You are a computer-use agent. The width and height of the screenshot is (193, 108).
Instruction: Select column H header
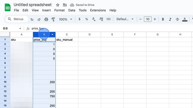[x=180, y=35]
